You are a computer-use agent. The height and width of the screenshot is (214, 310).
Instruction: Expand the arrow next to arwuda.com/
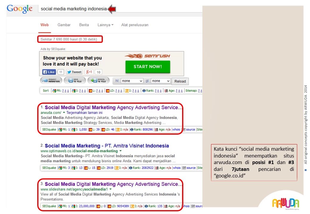point(64,113)
